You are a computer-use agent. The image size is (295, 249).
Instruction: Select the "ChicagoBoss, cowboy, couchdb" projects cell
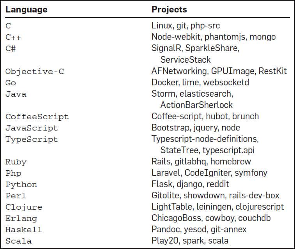pyautogui.click(x=211, y=218)
